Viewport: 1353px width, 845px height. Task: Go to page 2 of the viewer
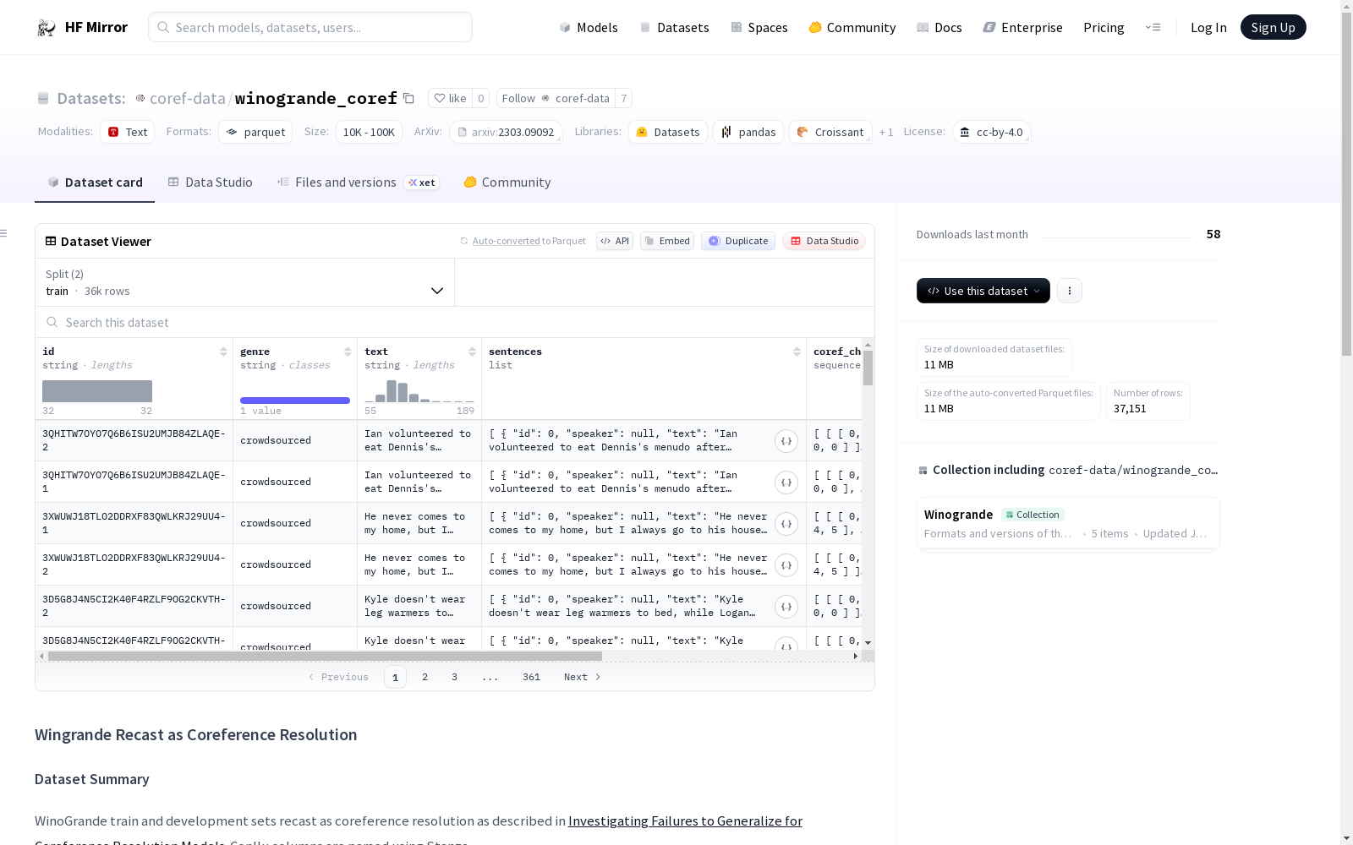[x=425, y=677]
